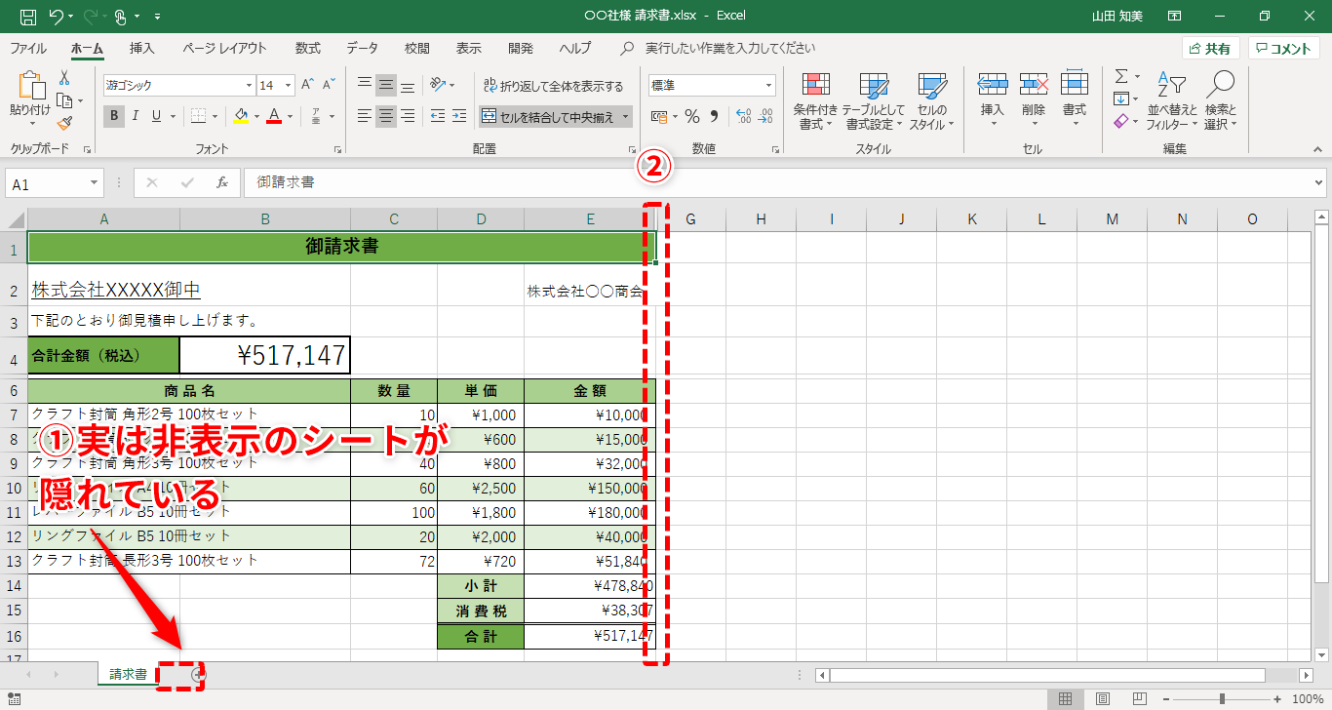The image size is (1332, 710).
Task: Open the font name dropdown (游ゴシック)
Action: (249, 85)
